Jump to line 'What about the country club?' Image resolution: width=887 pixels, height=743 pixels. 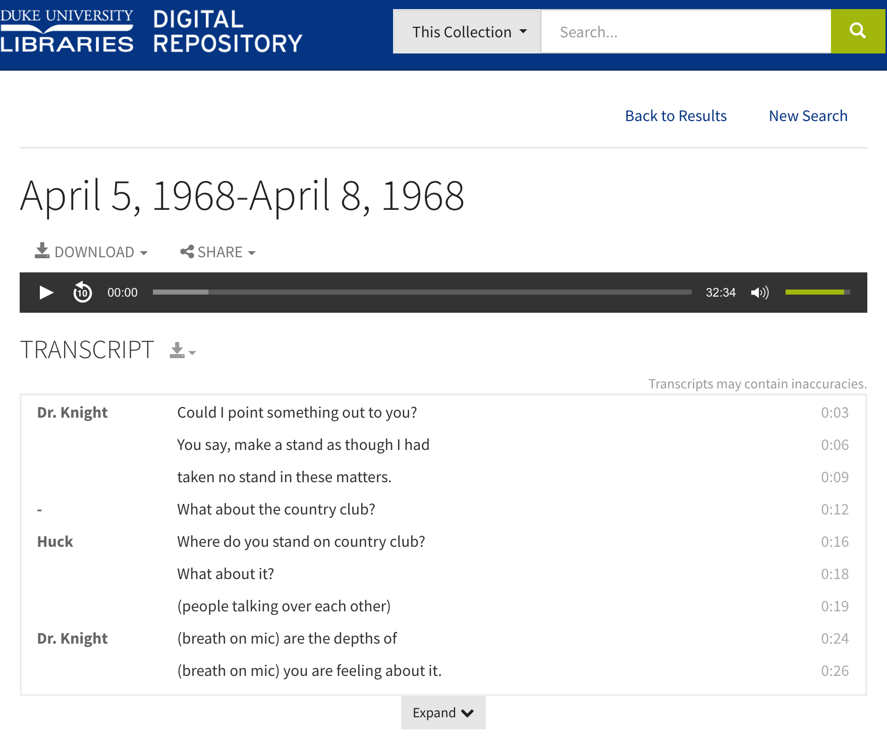(x=276, y=509)
